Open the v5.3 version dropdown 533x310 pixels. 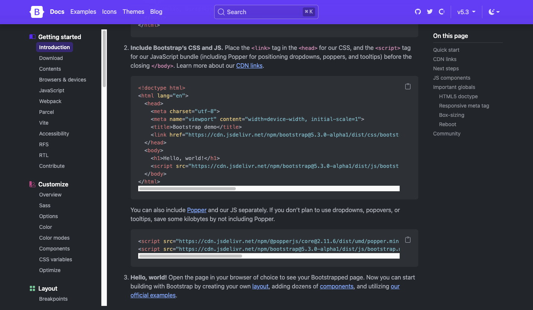tap(466, 12)
